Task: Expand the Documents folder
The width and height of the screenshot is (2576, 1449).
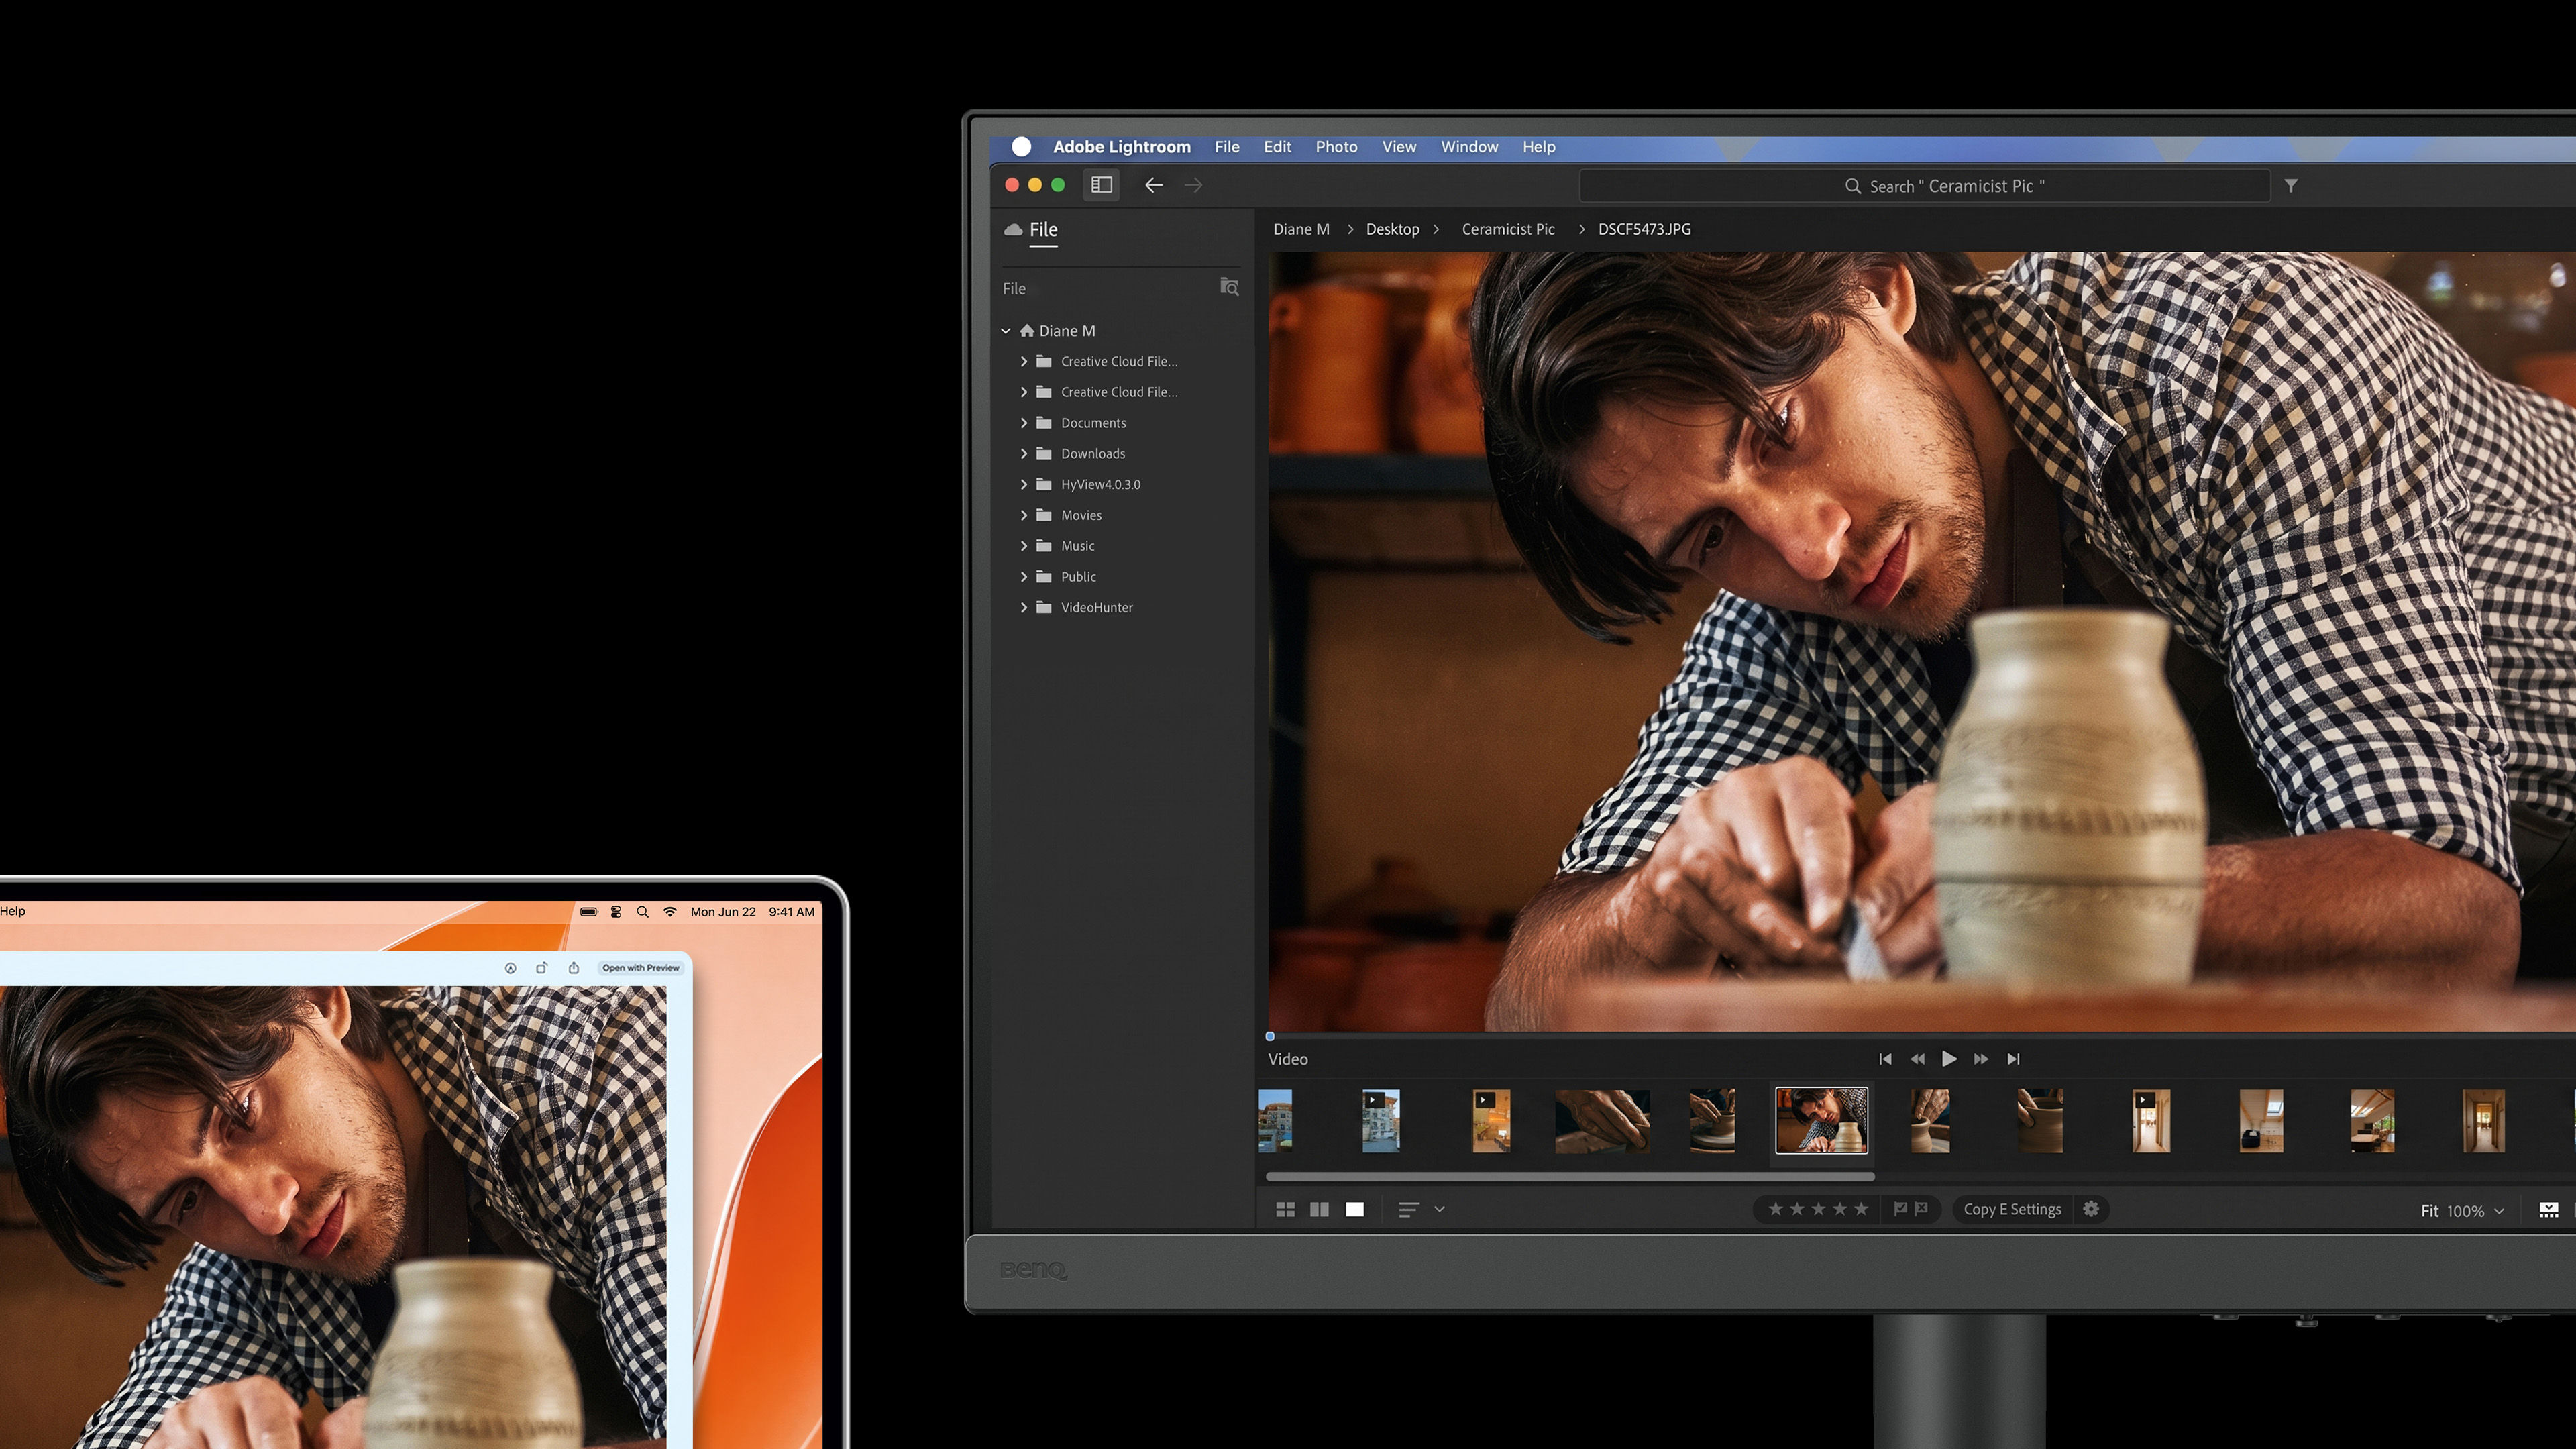Action: point(1024,423)
